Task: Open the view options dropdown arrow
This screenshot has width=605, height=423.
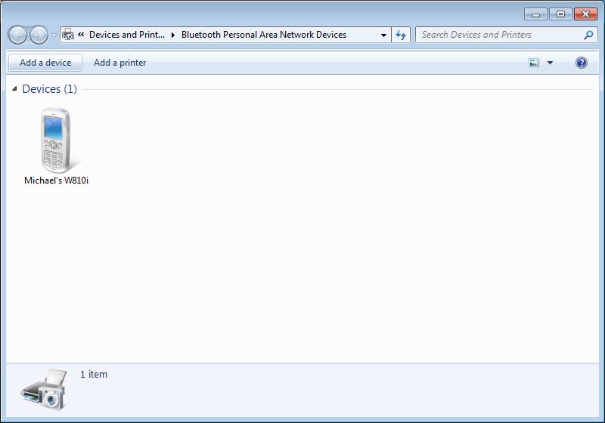Action: pos(551,63)
